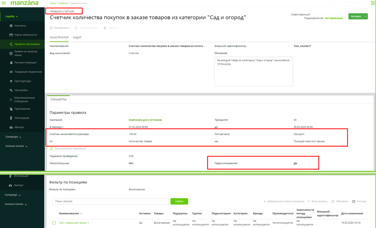This screenshot has width=376, height=228.
Task: Click the Поиск записей search field
Action: 111,201
